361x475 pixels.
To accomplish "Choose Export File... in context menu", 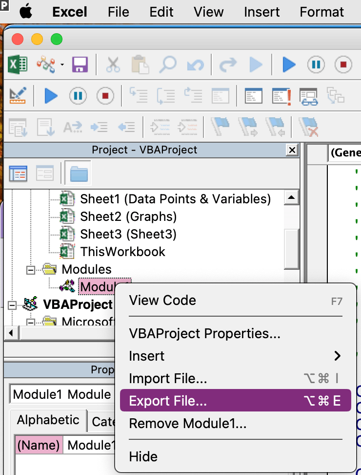I will (x=236, y=401).
